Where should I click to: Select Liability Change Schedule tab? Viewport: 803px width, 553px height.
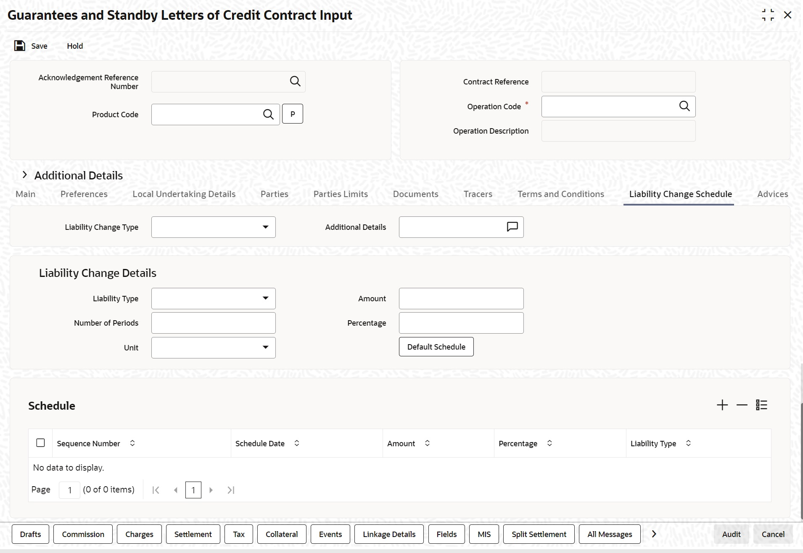681,194
